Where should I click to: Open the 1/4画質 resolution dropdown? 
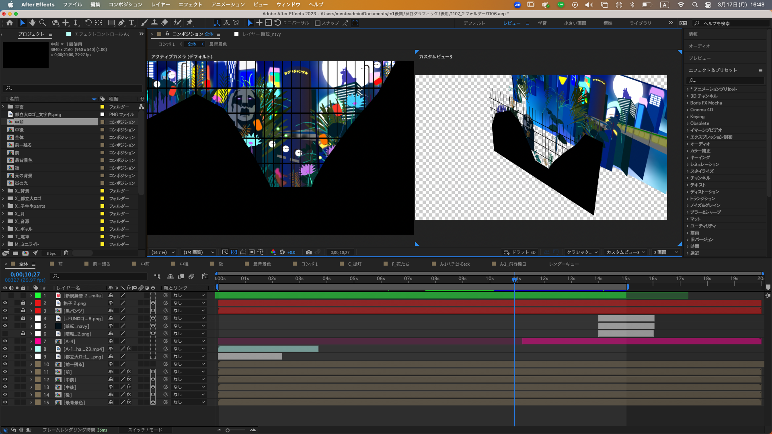pos(199,252)
